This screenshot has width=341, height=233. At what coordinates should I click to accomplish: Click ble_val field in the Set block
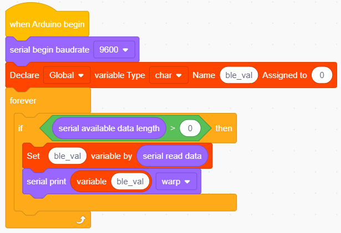pyautogui.click(x=68, y=156)
